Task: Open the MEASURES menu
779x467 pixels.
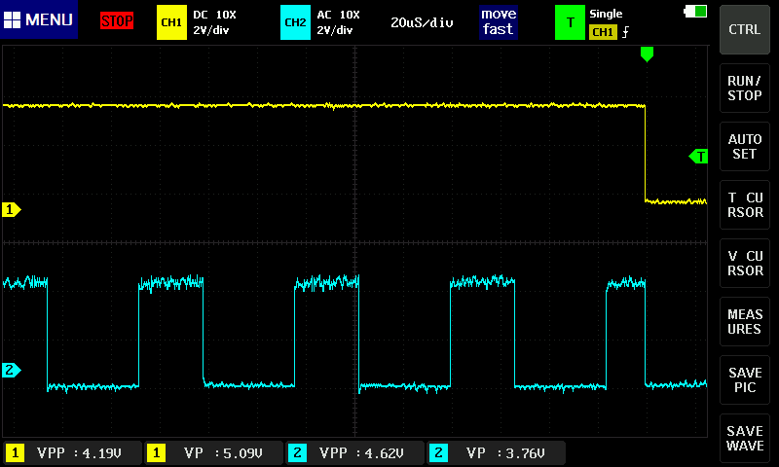Action: pyautogui.click(x=745, y=322)
